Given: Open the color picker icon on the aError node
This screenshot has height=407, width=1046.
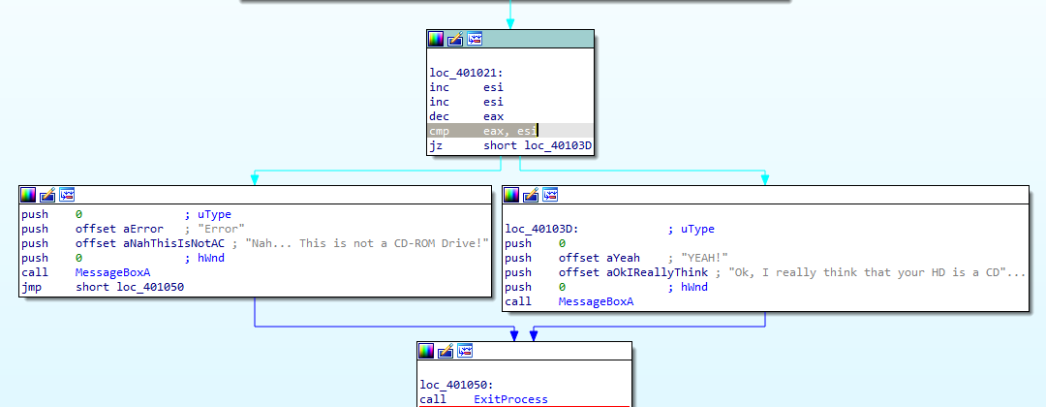Looking at the screenshot, I should pyautogui.click(x=28, y=195).
